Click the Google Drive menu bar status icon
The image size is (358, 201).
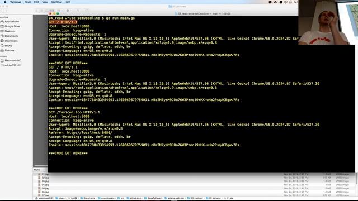(275, 2)
